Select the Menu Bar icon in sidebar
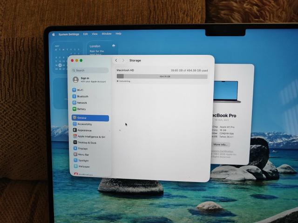Viewport: 298px width, 223px height. [75, 154]
